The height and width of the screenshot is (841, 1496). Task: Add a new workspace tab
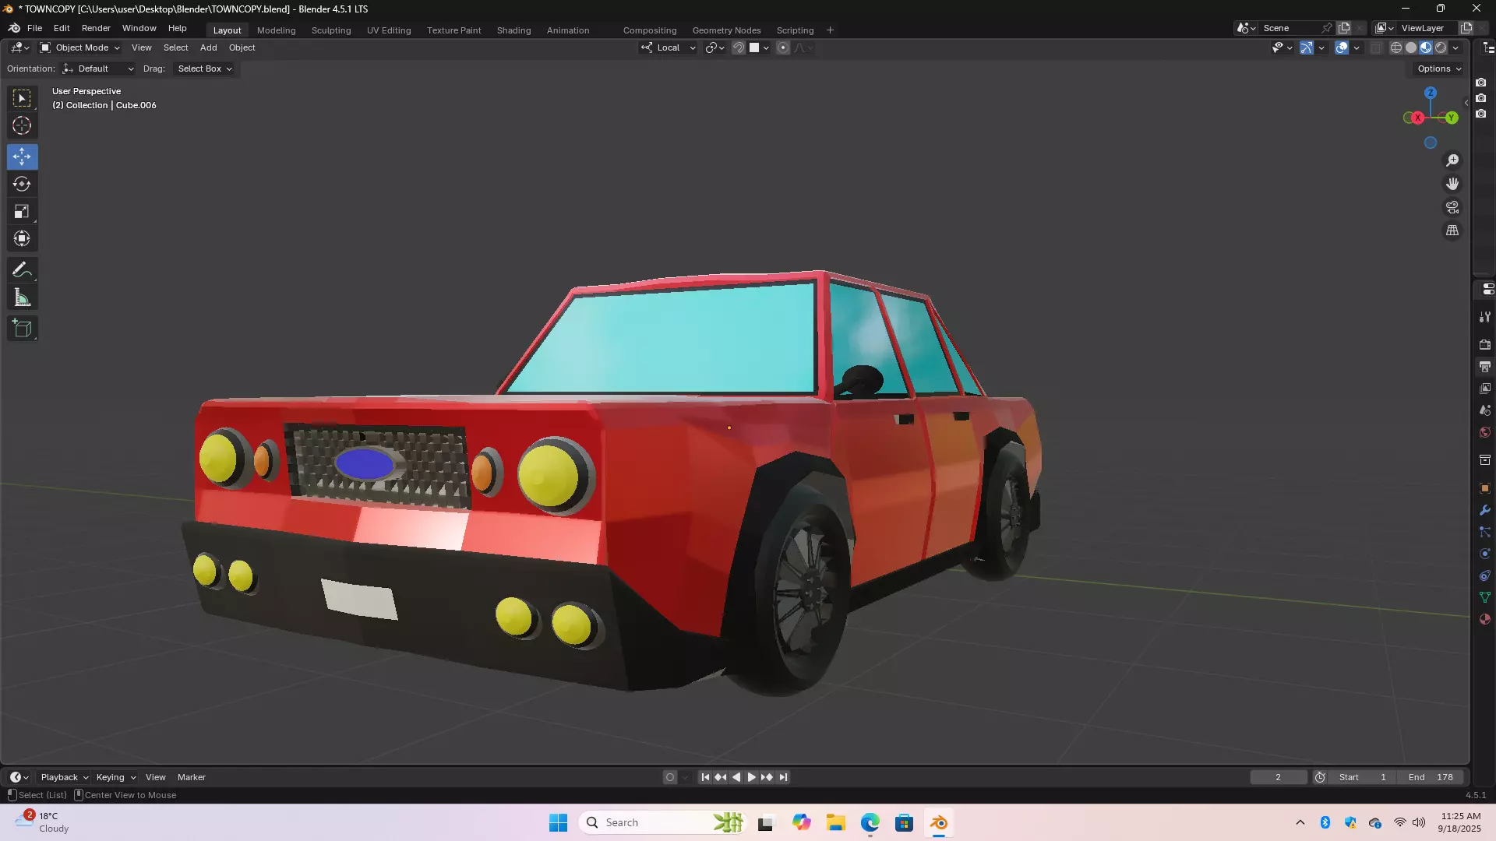pos(830,30)
